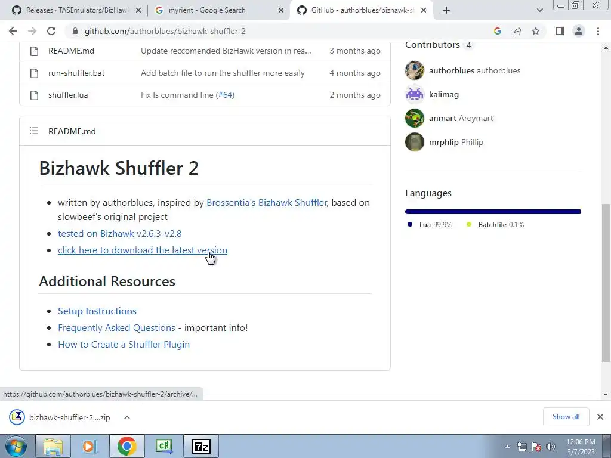
Task: Click here to download the latest version
Action: click(x=143, y=250)
